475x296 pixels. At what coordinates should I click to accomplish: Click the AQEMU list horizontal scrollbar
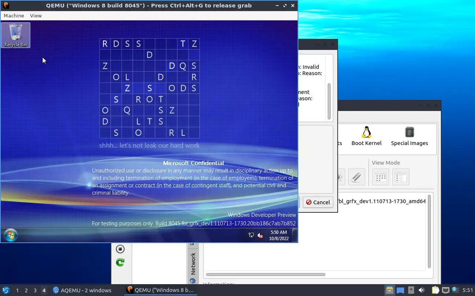266,275
